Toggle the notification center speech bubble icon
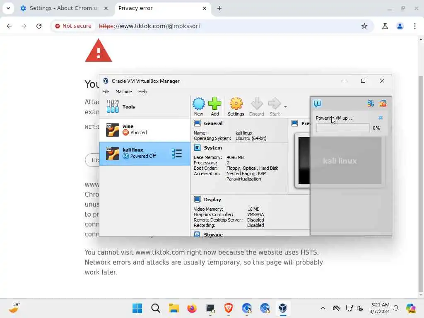 pyautogui.click(x=317, y=104)
